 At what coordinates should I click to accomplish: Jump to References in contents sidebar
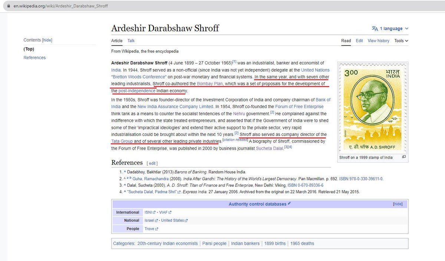tap(34, 58)
